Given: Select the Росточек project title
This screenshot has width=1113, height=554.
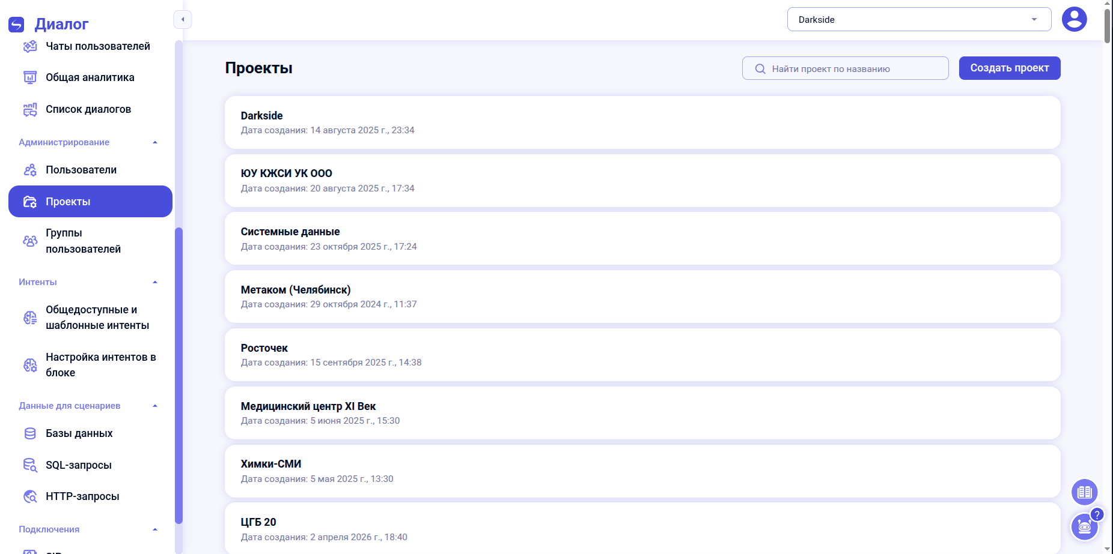Looking at the screenshot, I should (x=264, y=348).
